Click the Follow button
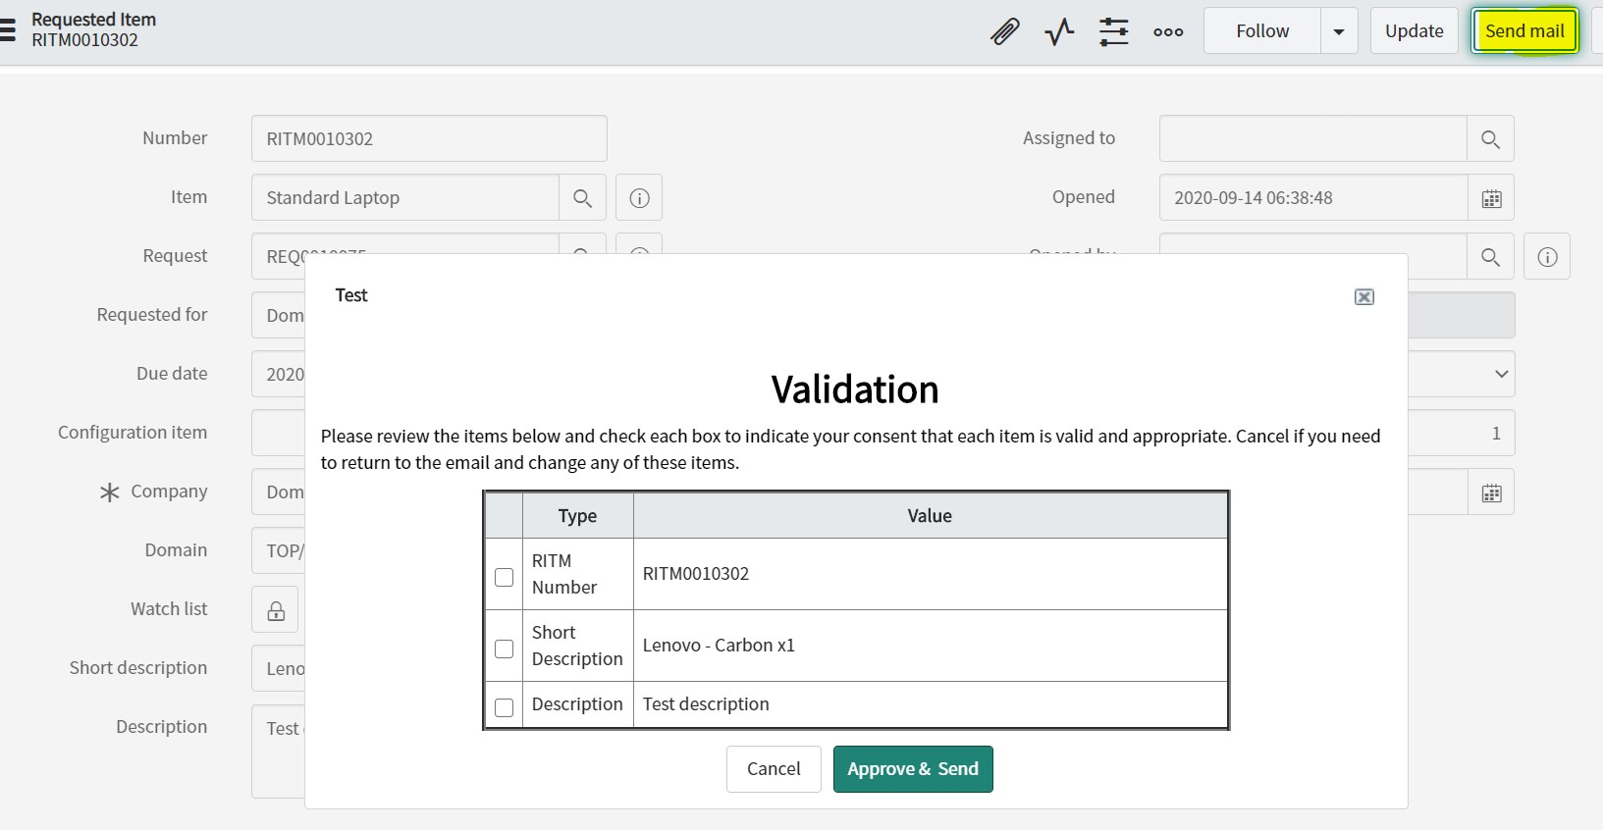The width and height of the screenshot is (1603, 830). (1262, 31)
